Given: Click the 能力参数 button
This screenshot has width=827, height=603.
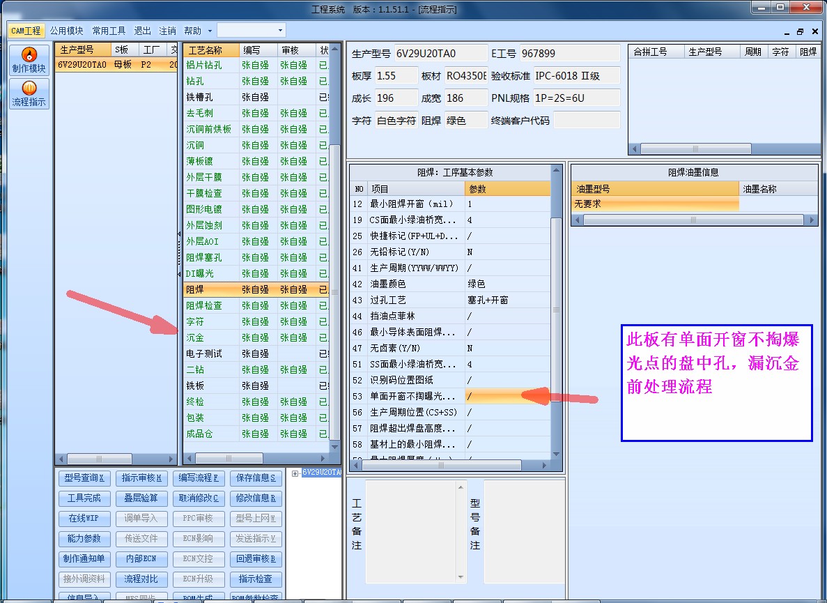Looking at the screenshot, I should [x=84, y=539].
